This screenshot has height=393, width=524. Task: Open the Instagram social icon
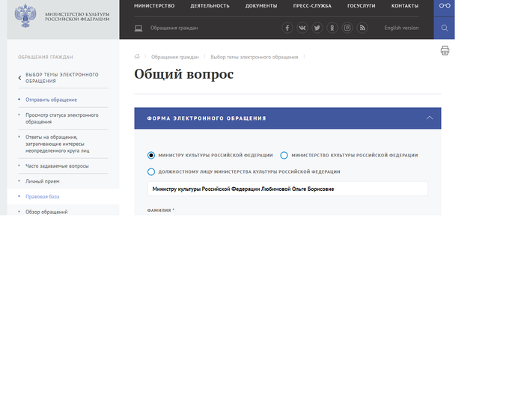347,28
